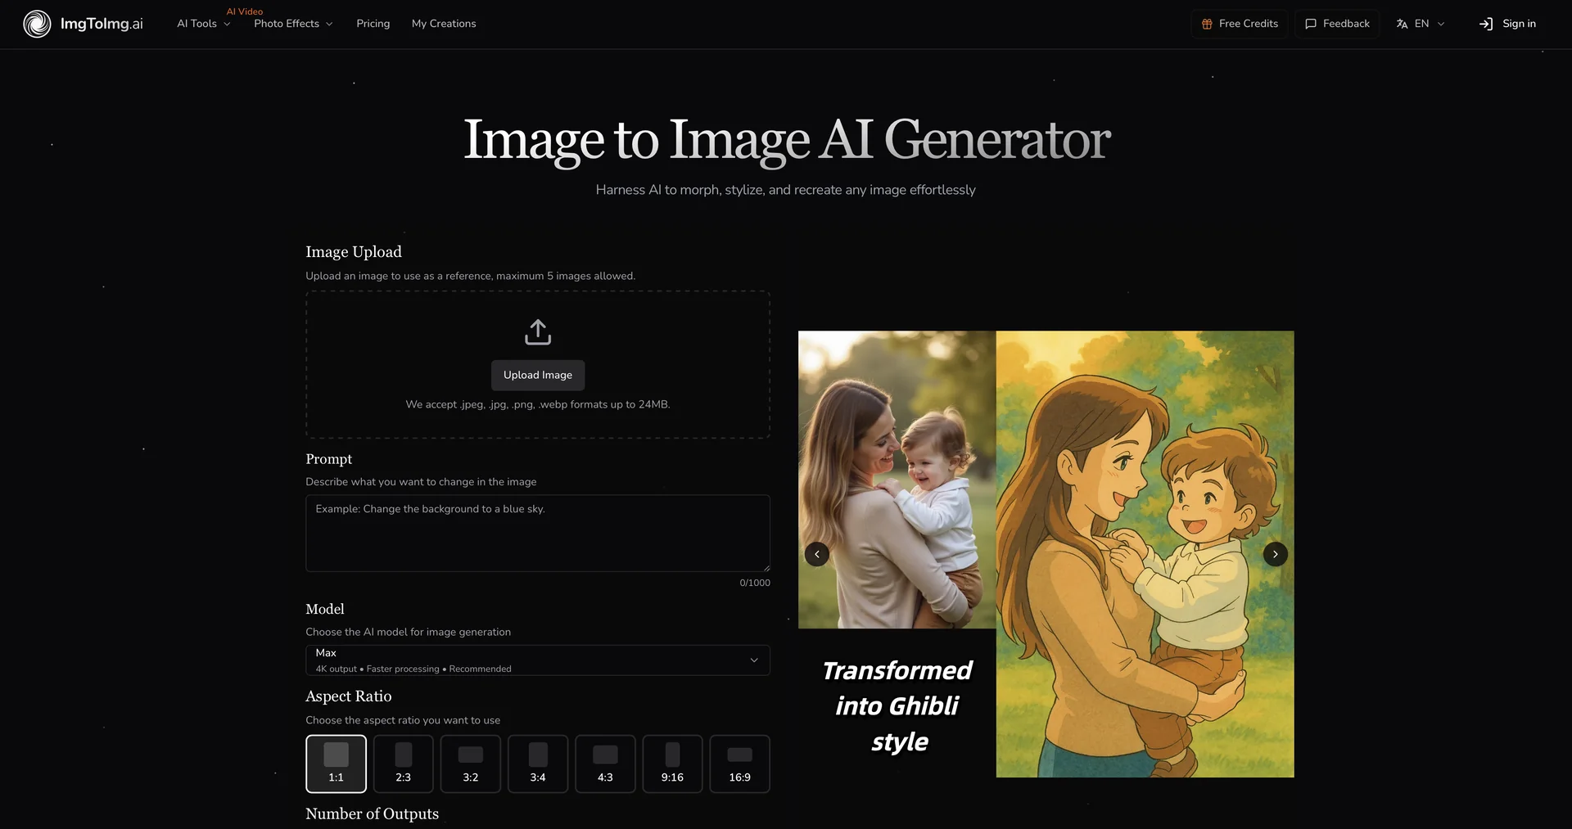
Task: Click the language translate icon
Action: tap(1402, 24)
